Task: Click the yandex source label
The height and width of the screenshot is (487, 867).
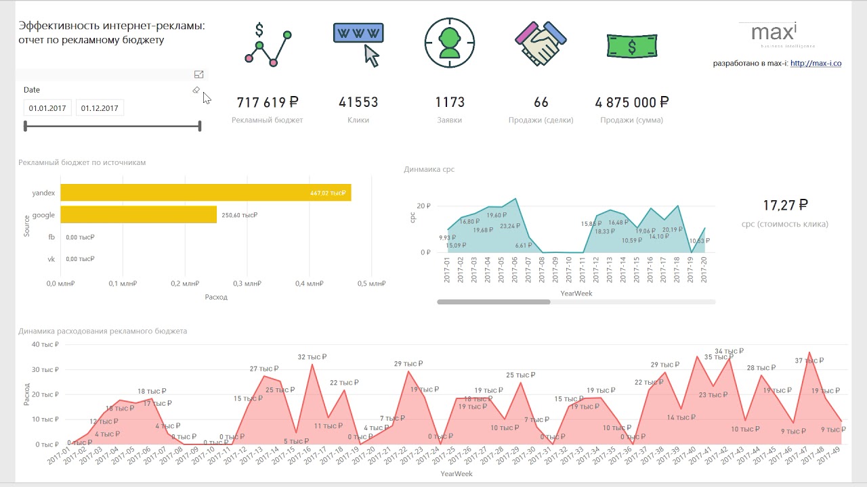Action: coord(43,193)
